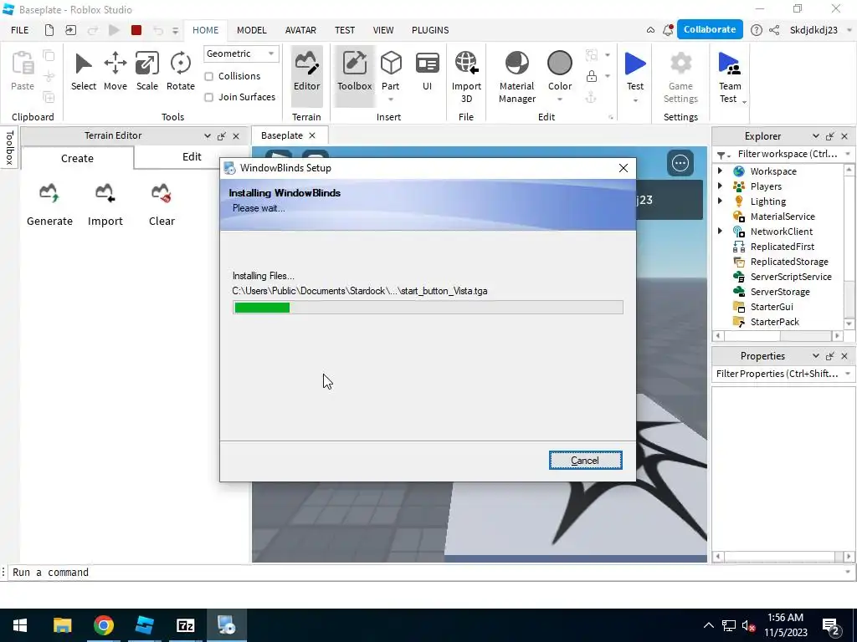
Task: Enable the Join Surfaces checkbox
Action: (x=208, y=97)
